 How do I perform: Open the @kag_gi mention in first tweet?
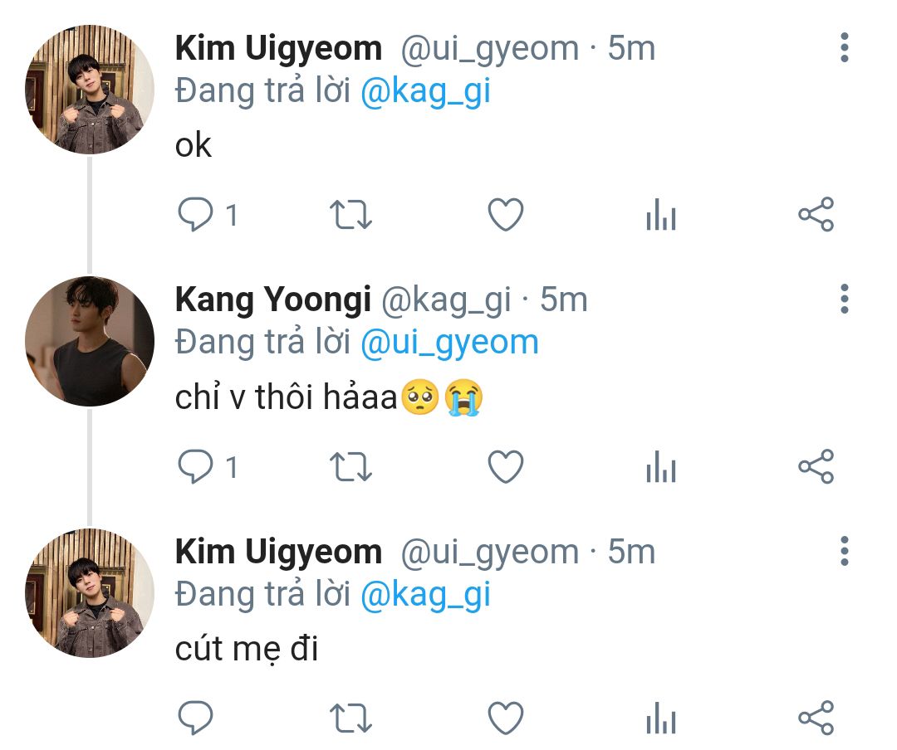pyautogui.click(x=425, y=91)
